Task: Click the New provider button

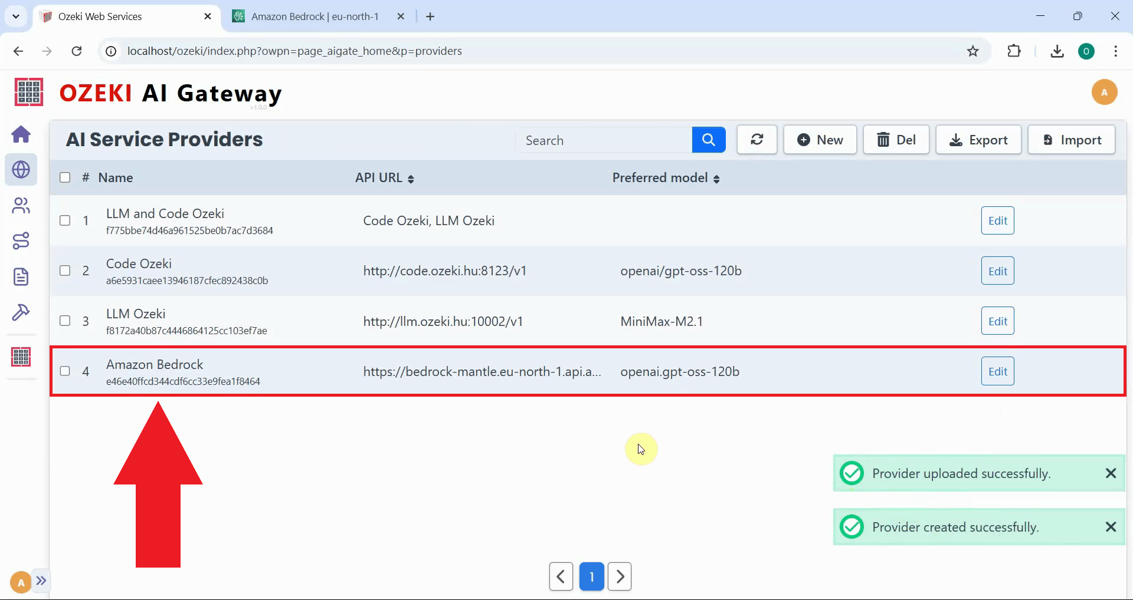Action: pyautogui.click(x=820, y=140)
